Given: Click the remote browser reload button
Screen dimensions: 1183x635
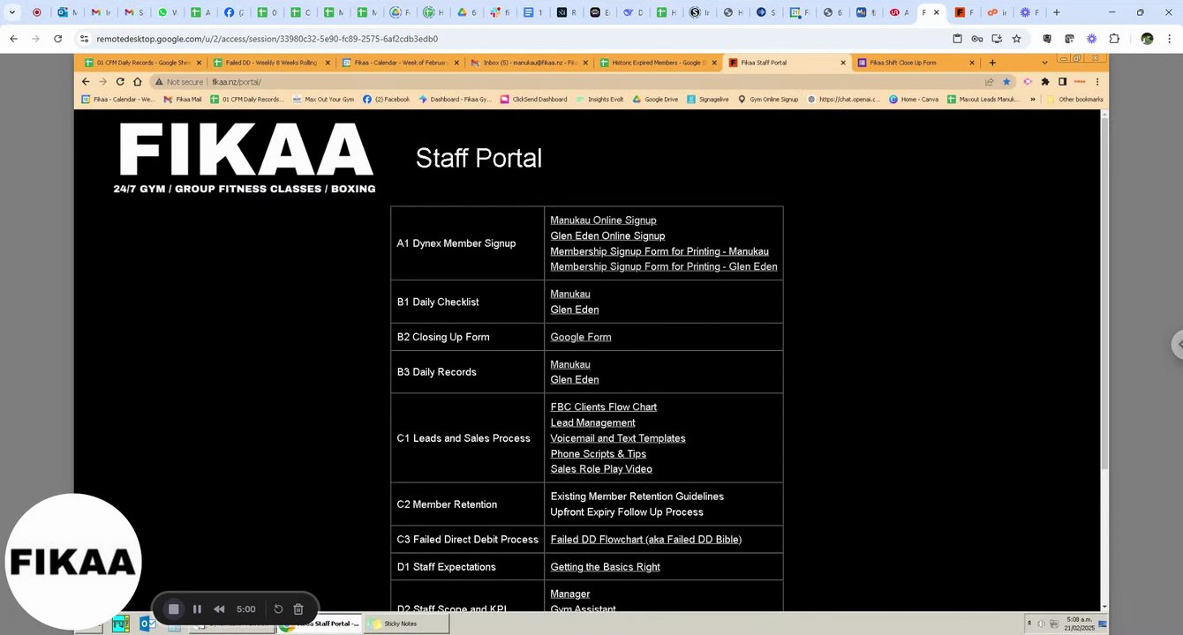Looking at the screenshot, I should [x=120, y=82].
